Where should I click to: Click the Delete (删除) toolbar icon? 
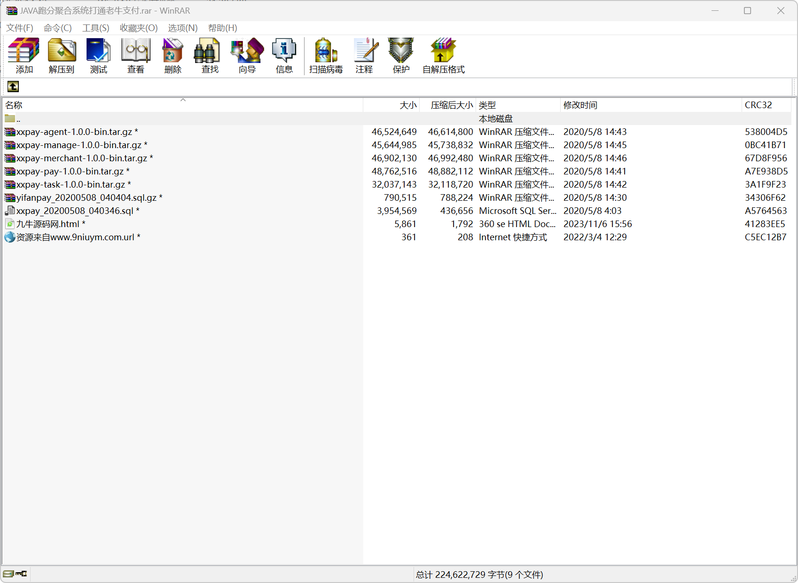click(x=172, y=55)
